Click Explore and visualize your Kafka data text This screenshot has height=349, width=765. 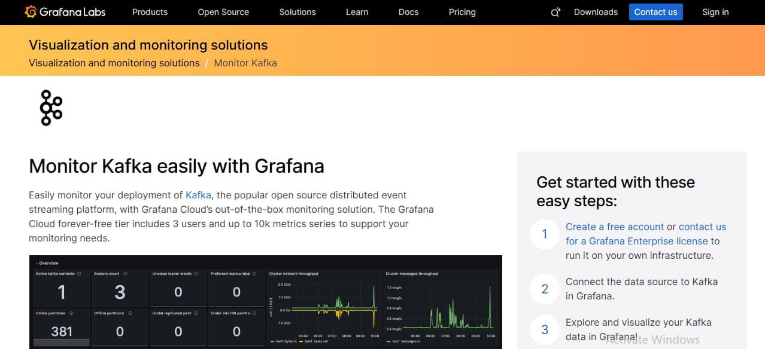[639, 329]
